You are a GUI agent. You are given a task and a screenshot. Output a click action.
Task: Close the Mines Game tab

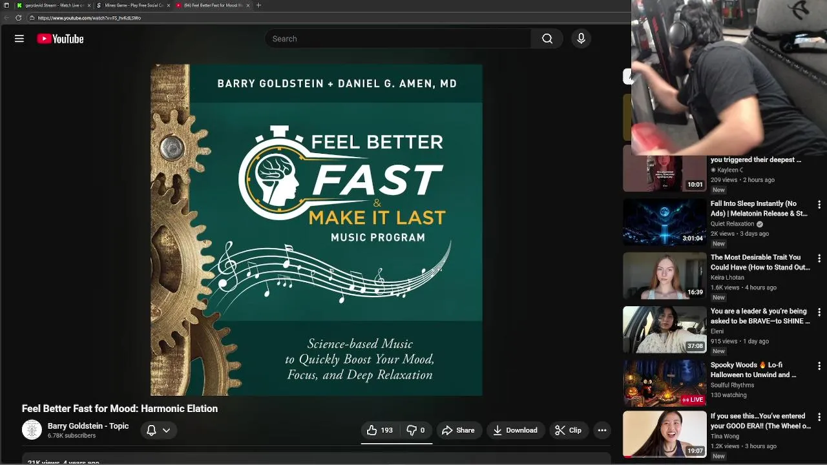tap(169, 5)
